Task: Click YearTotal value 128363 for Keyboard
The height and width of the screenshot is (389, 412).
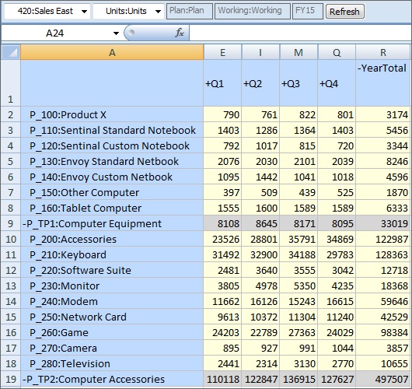Action: 382,254
